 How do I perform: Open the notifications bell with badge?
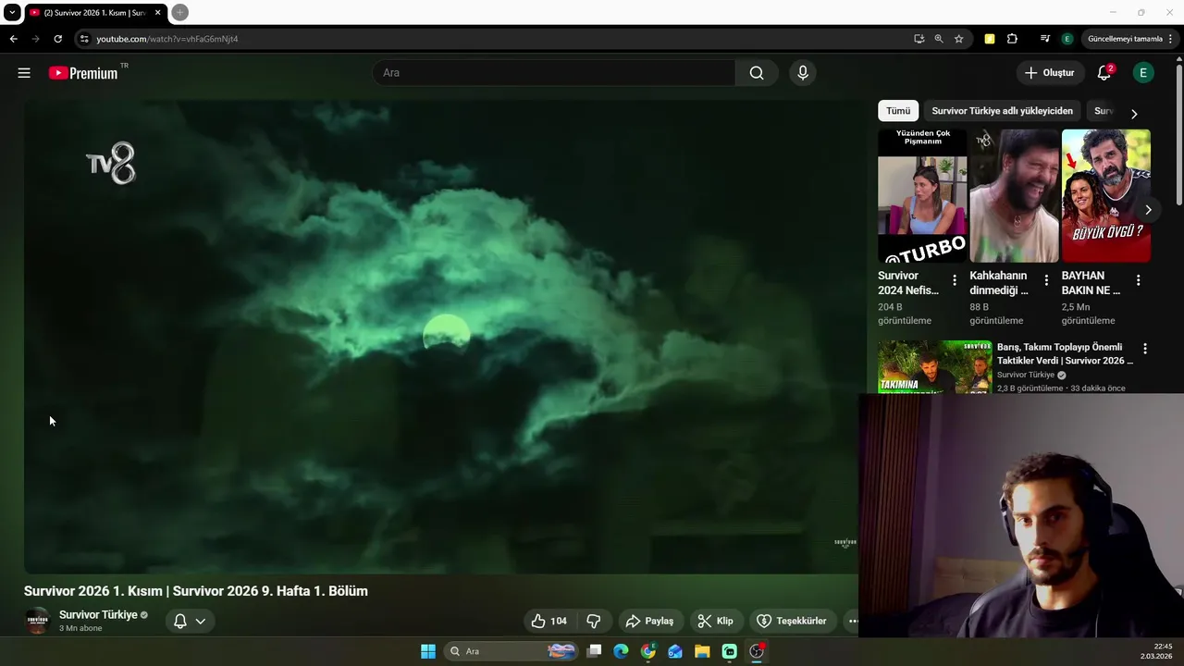pyautogui.click(x=1104, y=73)
